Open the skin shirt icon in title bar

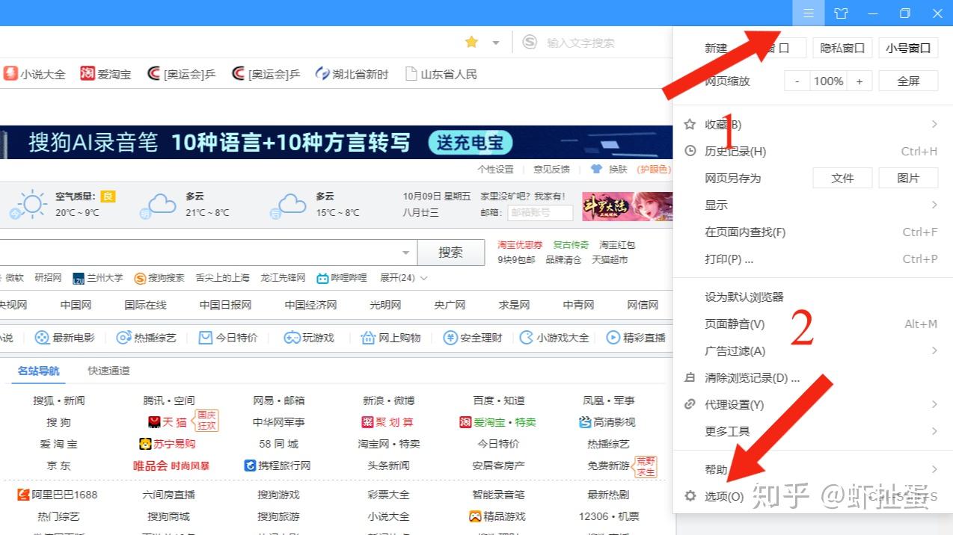[841, 13]
